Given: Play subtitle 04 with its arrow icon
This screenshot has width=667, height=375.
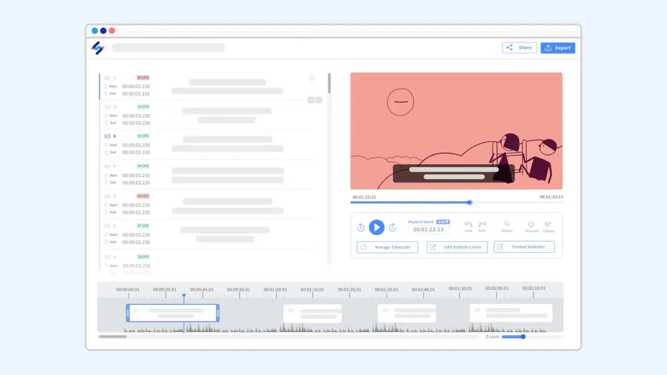Looking at the screenshot, I should tap(115, 166).
